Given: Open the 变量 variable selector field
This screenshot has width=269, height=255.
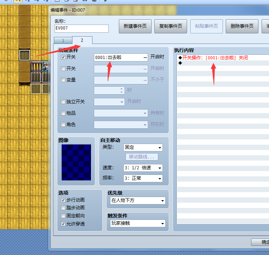Looking at the screenshot, I should point(121,80).
